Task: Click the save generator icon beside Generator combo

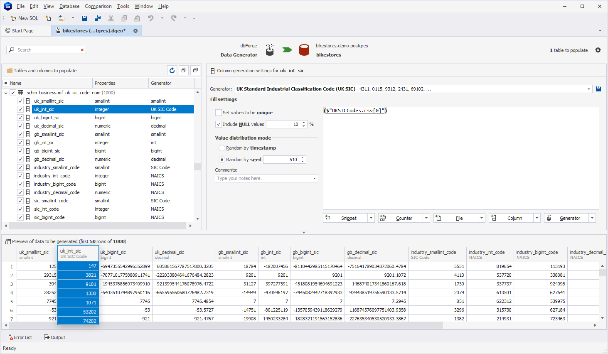Action: [598, 89]
